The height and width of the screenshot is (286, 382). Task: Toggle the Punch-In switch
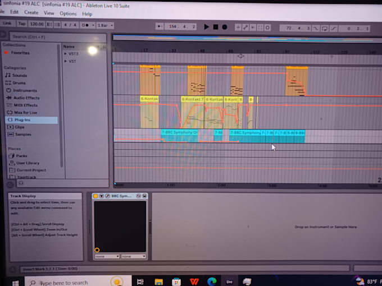tap(316, 29)
